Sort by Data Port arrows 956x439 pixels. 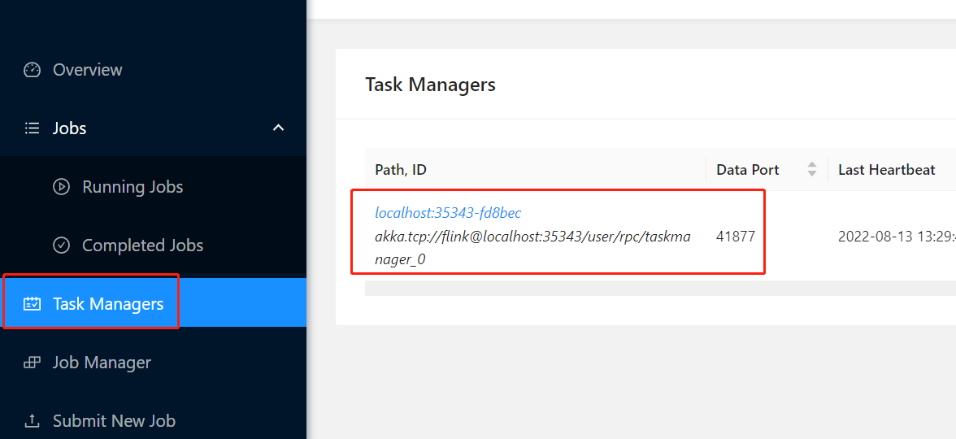click(x=811, y=169)
